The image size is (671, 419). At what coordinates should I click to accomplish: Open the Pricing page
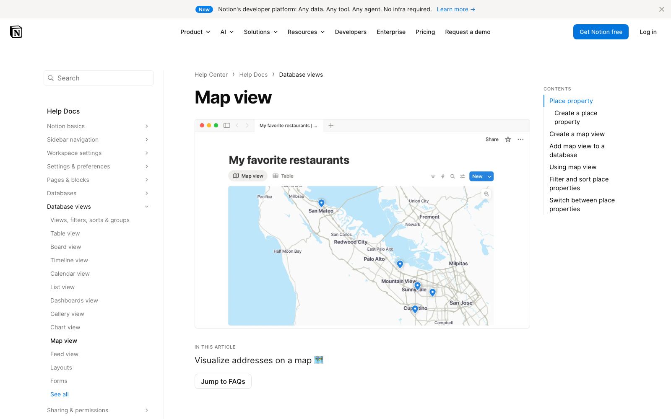click(425, 32)
